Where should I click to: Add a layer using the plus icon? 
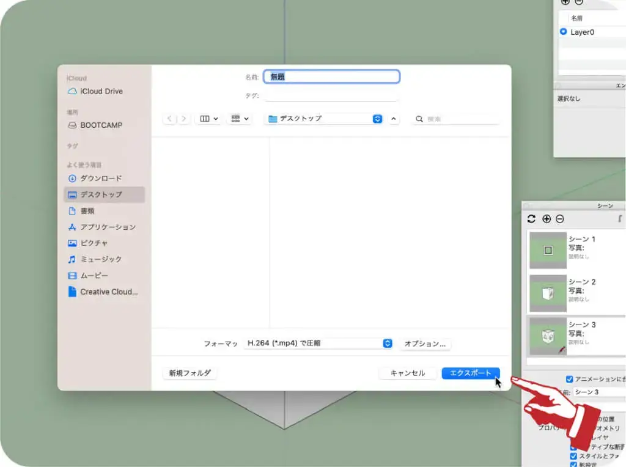pos(565,2)
